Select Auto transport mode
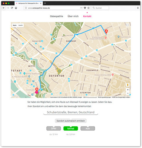 pyautogui.click(x=88, y=129)
